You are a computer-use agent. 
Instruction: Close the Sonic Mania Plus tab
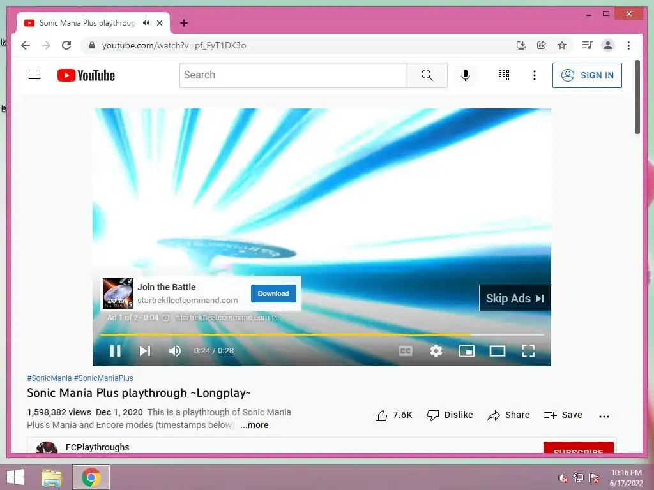tap(160, 23)
